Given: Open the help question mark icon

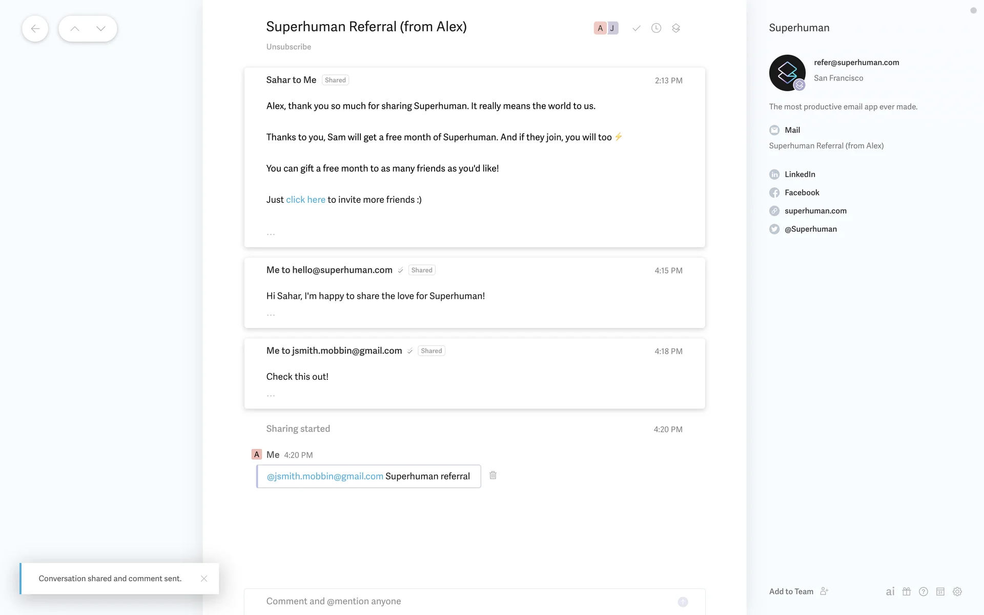Looking at the screenshot, I should (924, 591).
